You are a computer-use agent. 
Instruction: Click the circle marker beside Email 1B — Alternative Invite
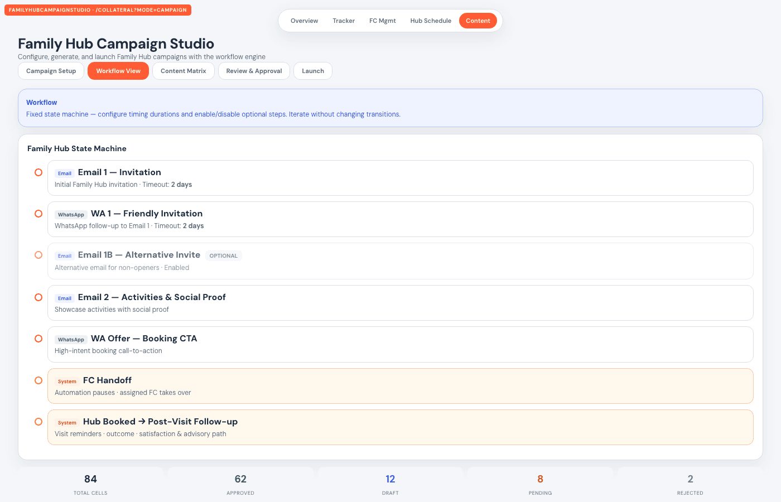[38, 255]
